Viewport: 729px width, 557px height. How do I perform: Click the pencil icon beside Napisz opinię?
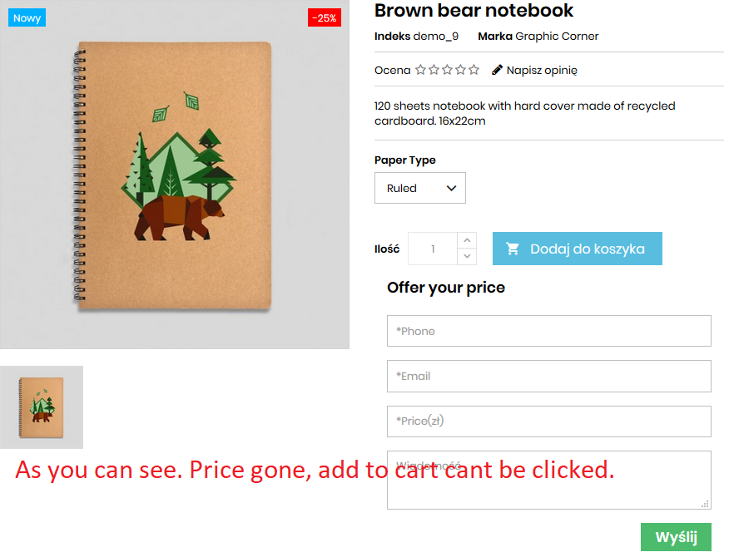[x=497, y=70]
